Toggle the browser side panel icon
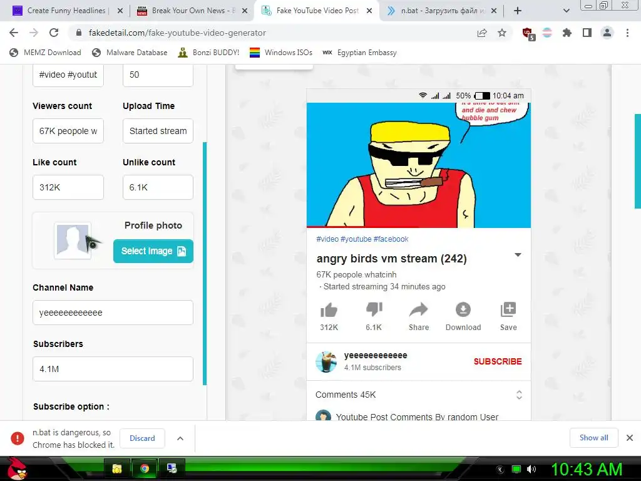 (x=587, y=33)
